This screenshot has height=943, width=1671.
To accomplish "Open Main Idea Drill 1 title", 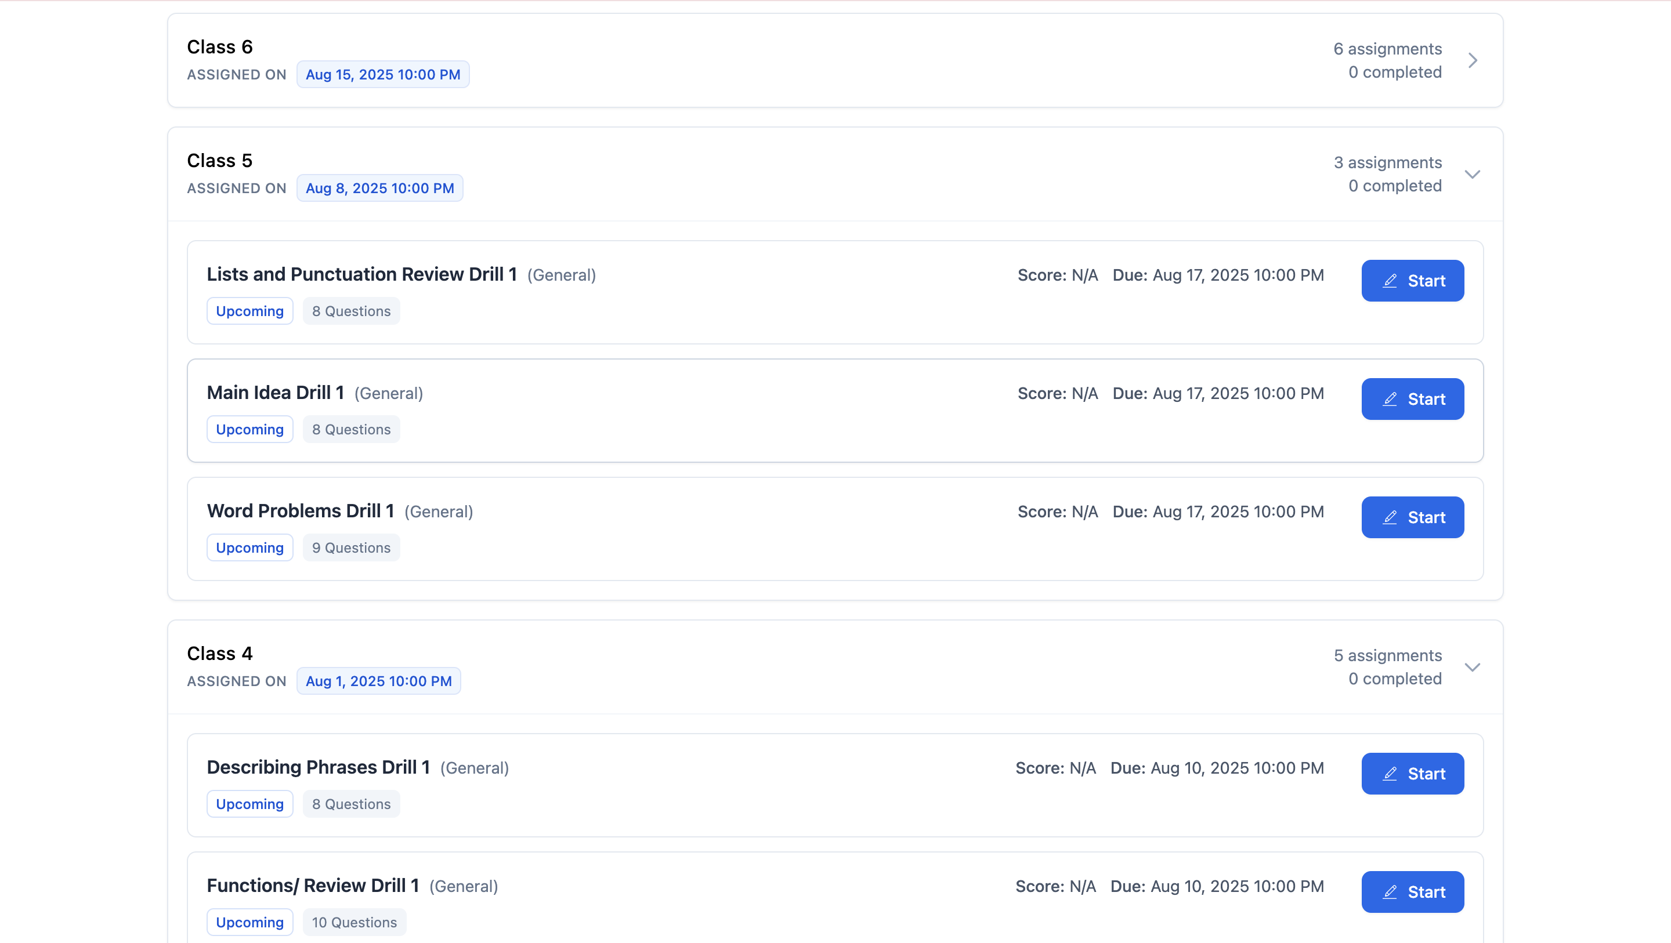I will tap(275, 393).
